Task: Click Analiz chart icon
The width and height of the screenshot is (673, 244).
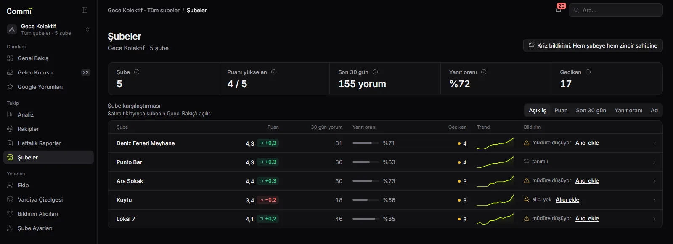Action: tap(10, 114)
